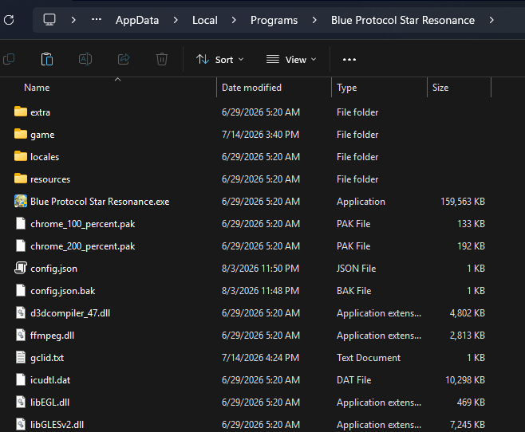Select the resources folder icon
Image resolution: width=525 pixels, height=432 pixels.
tap(21, 179)
